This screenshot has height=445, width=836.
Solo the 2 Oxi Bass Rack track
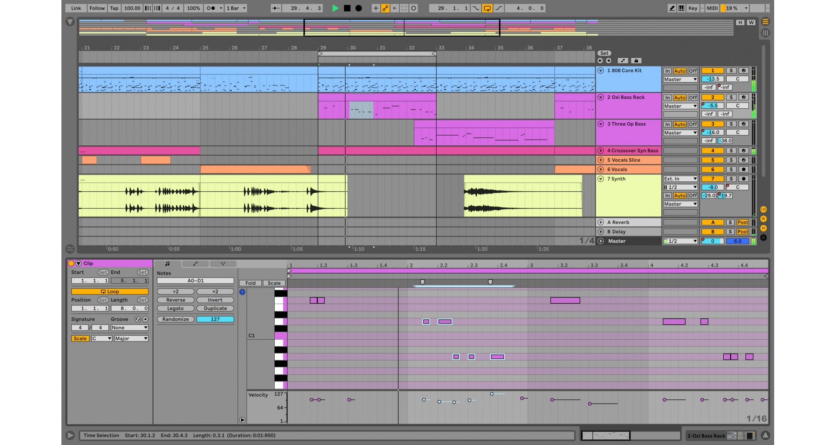(x=731, y=97)
